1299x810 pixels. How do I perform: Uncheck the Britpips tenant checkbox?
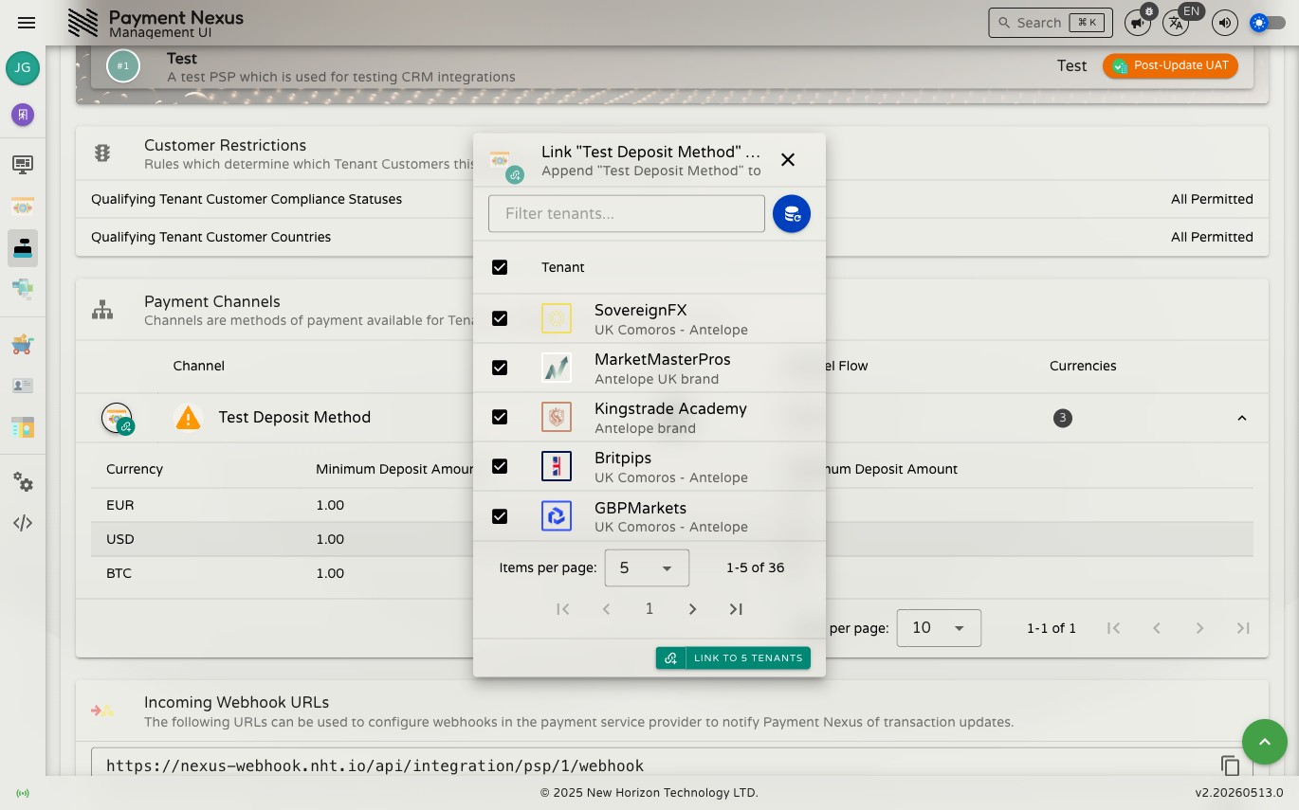[500, 466]
